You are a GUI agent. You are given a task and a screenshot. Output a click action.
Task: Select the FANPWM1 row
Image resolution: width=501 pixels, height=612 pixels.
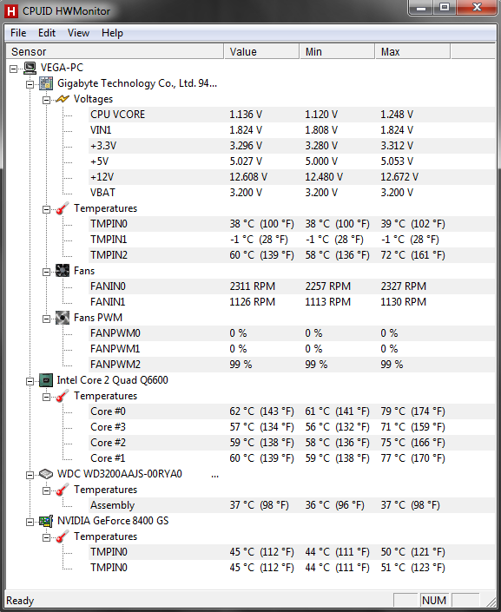292,349
